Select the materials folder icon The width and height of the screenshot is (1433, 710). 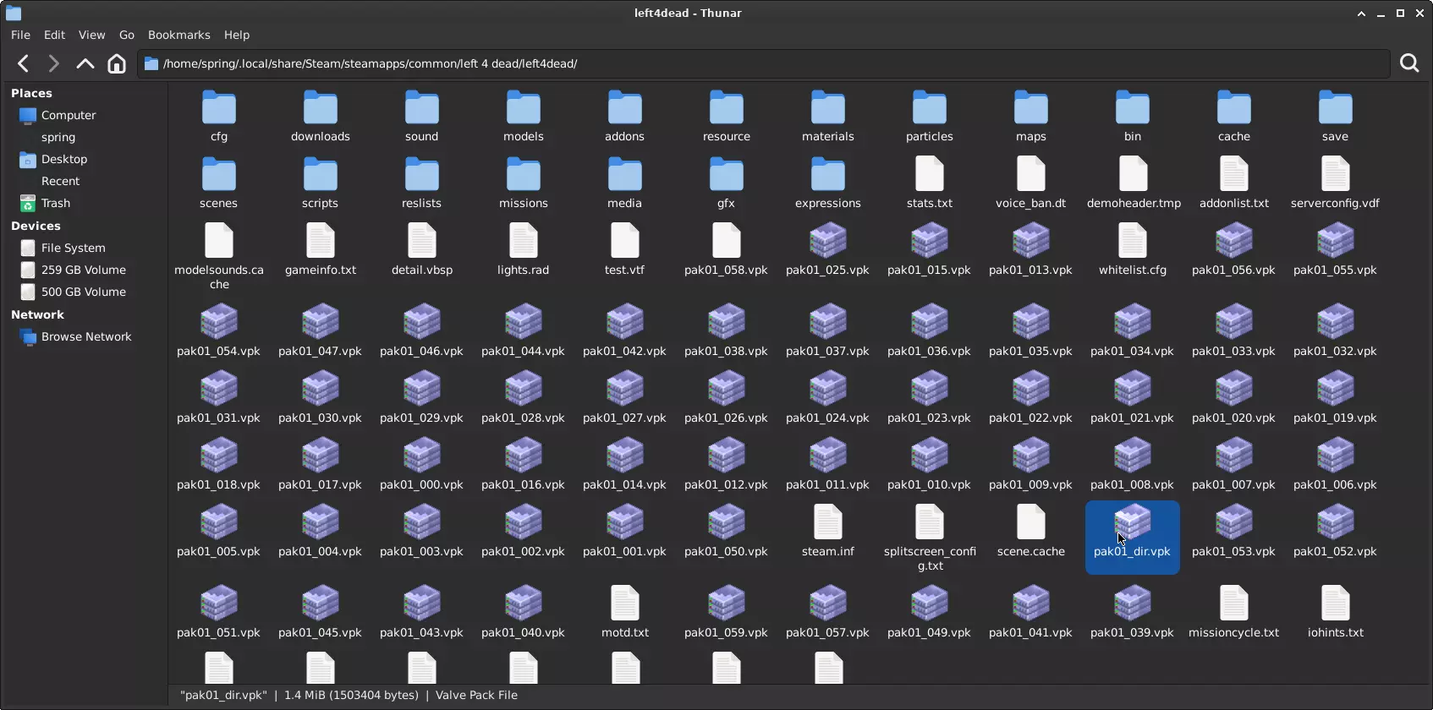[828, 108]
